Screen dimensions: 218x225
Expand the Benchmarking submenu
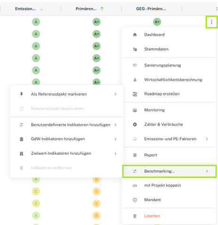click(169, 171)
